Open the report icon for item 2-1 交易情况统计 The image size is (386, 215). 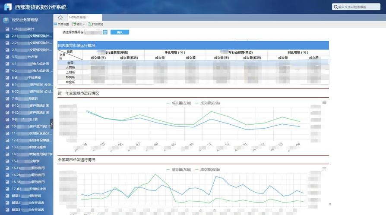(x=7, y=36)
